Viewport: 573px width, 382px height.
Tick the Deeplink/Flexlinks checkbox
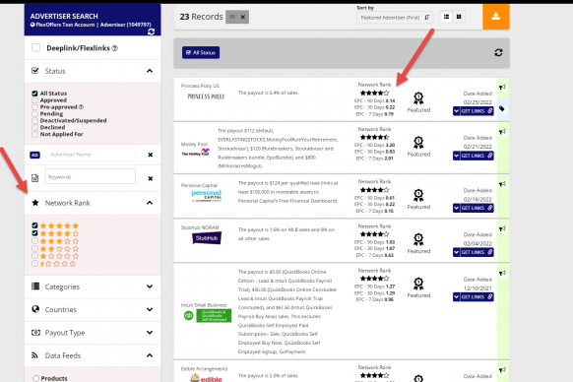click(x=35, y=48)
